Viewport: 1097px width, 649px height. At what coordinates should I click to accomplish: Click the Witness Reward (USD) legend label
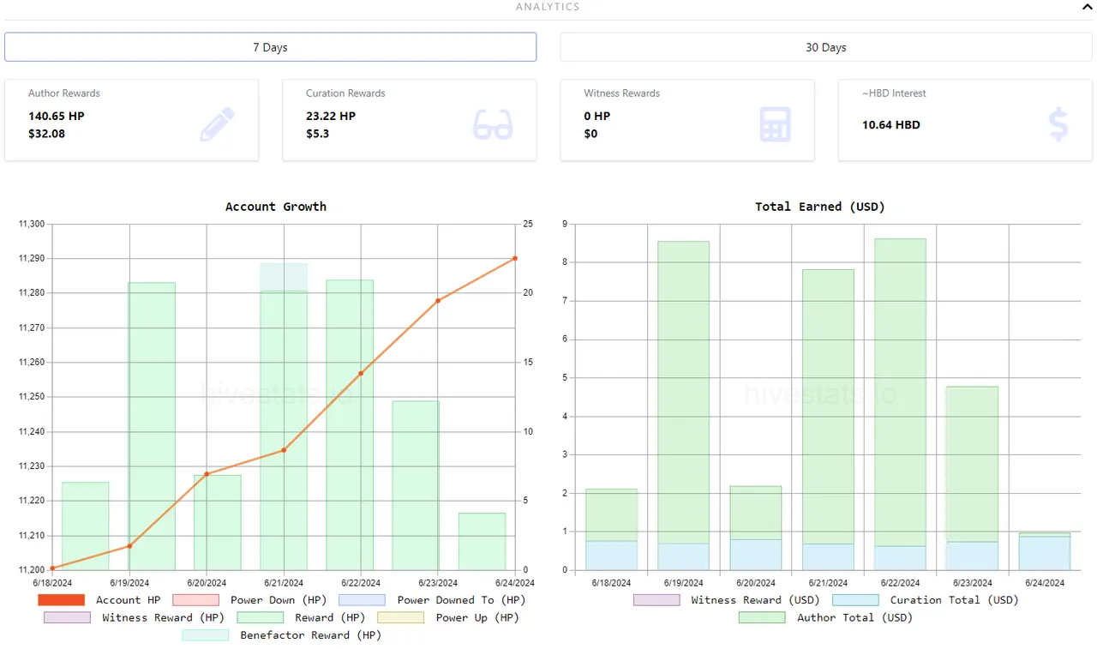pyautogui.click(x=755, y=600)
